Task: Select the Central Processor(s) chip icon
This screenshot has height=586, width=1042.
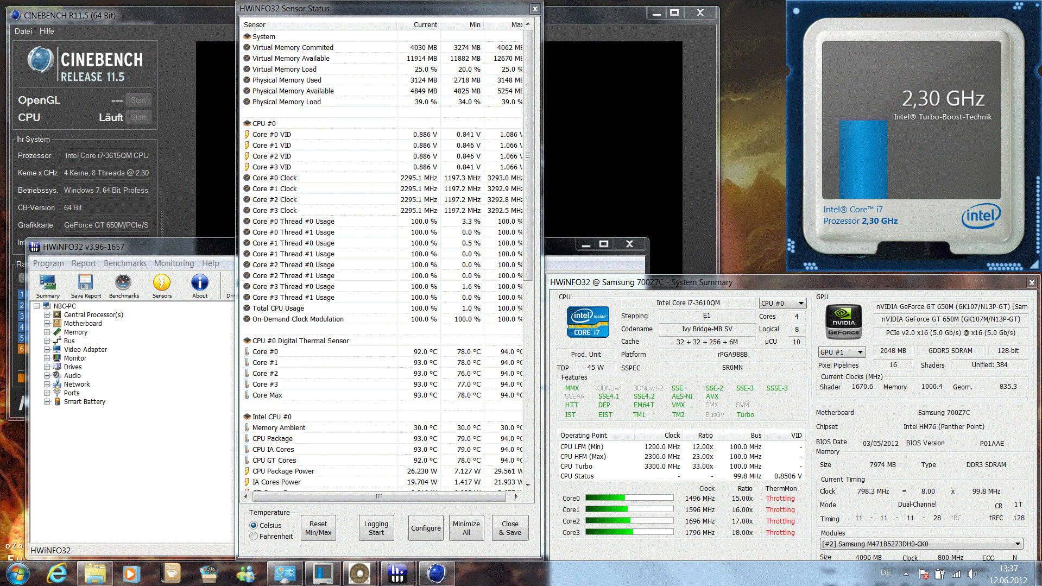Action: pyautogui.click(x=56, y=314)
